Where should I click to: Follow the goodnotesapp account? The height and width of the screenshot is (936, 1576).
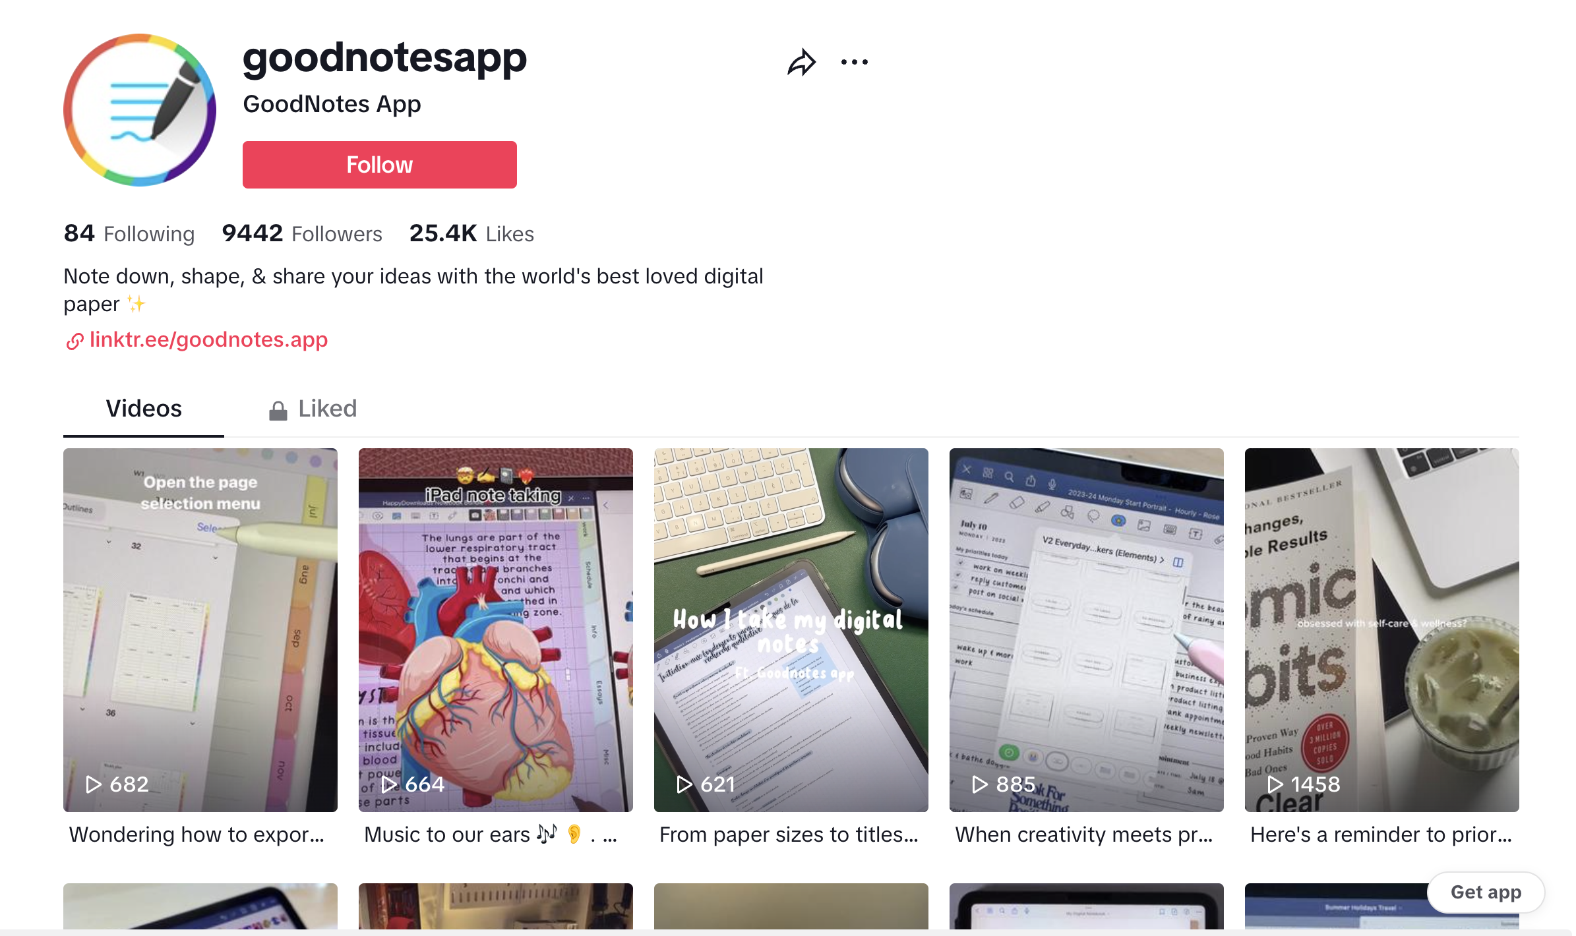coord(380,165)
